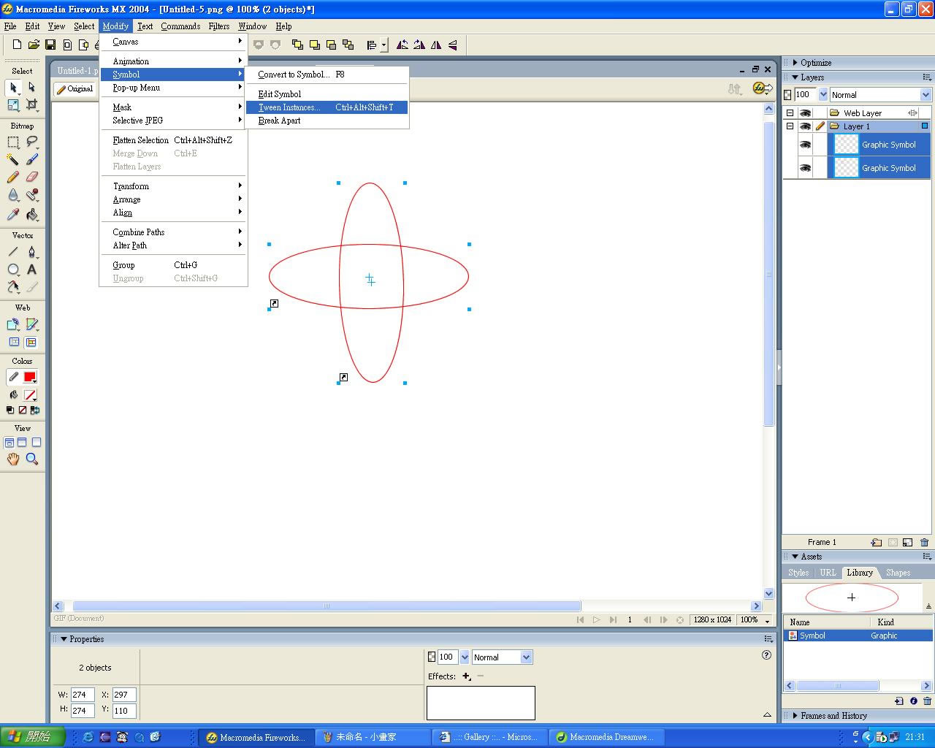Open Layers panel opacity dropdown arrow
Image resolution: width=935 pixels, height=748 pixels.
click(823, 95)
